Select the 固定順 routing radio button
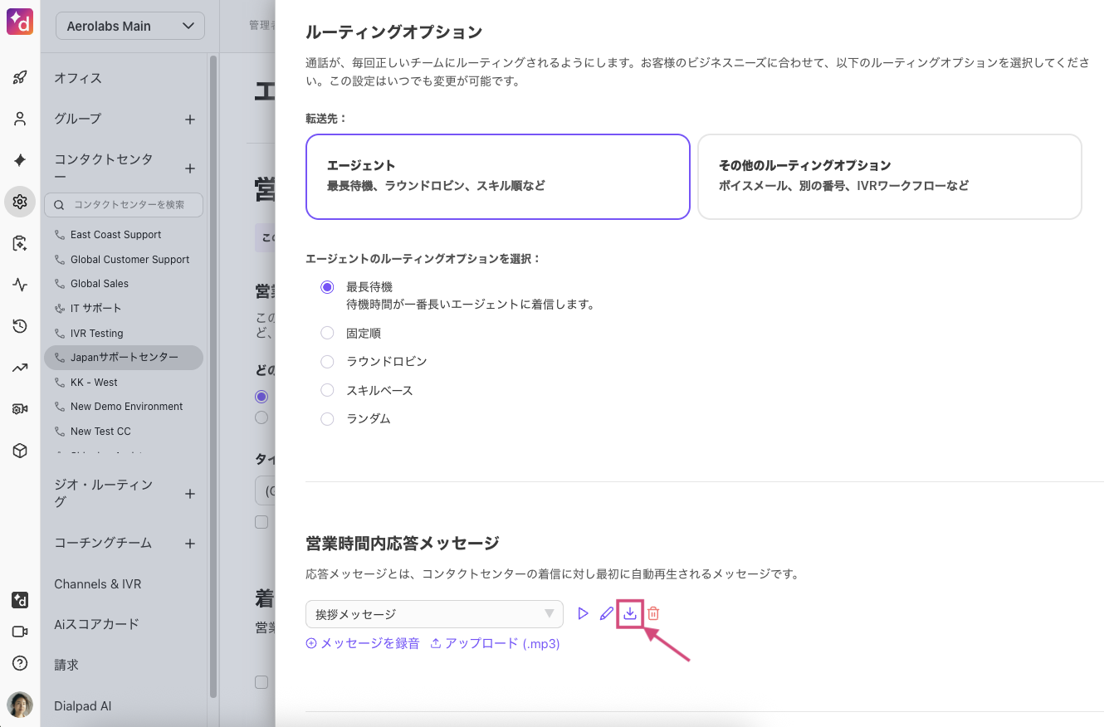1114x727 pixels. coord(327,334)
